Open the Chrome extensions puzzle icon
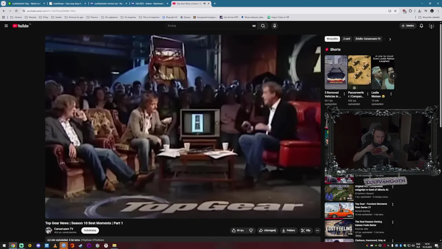The image size is (442, 249). click(x=410, y=11)
